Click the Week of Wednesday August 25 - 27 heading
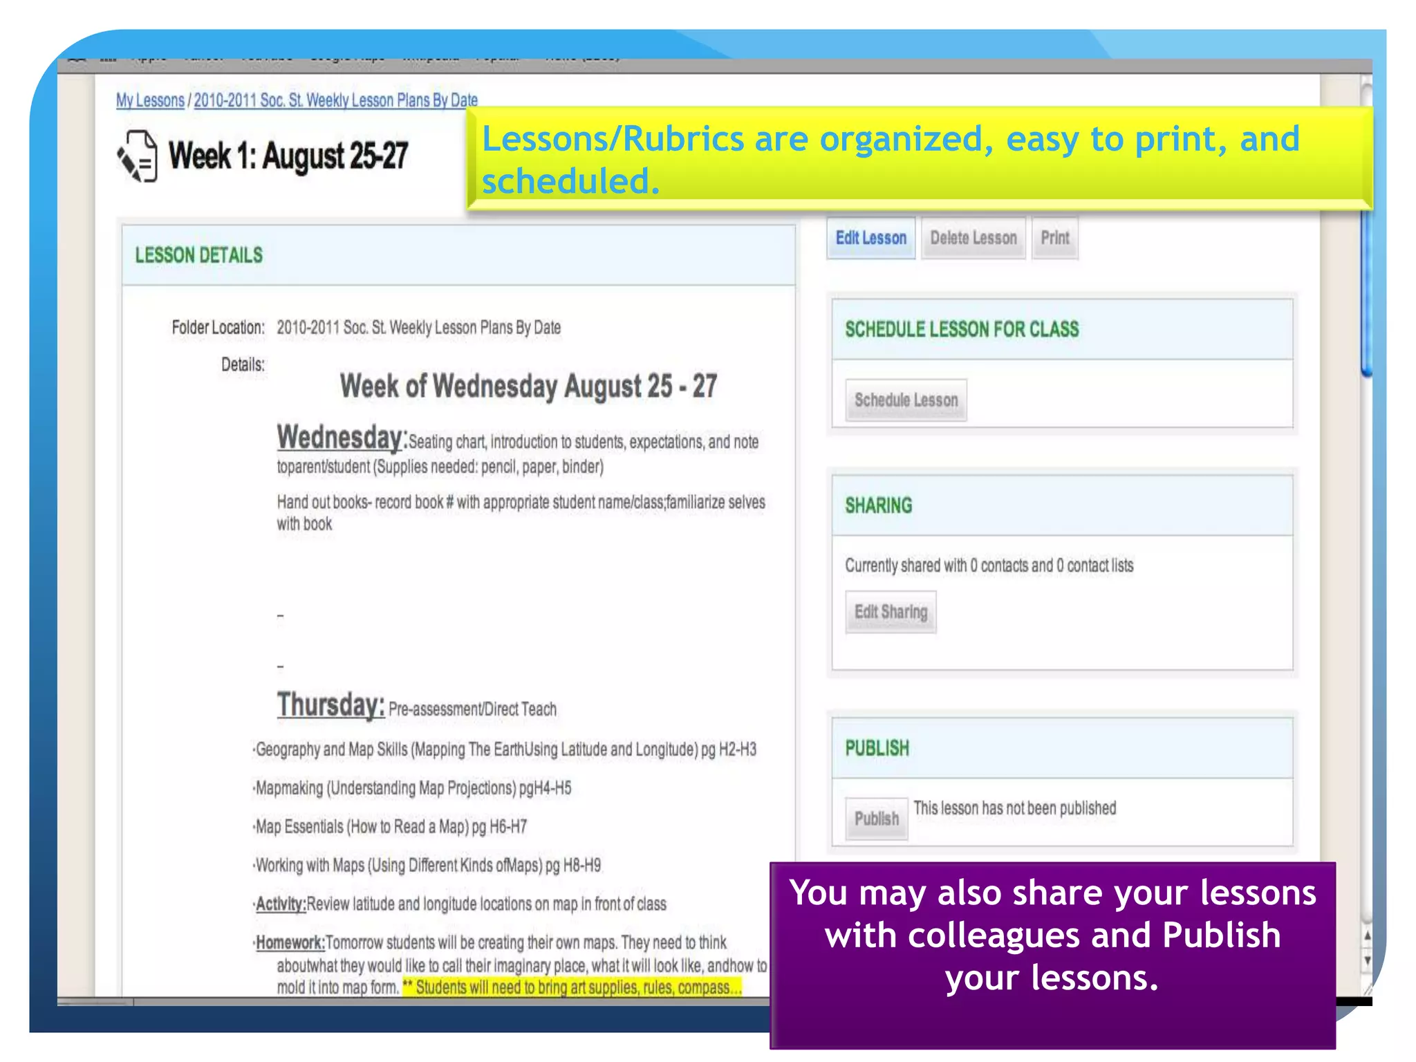This screenshot has width=1416, height=1062. [528, 386]
